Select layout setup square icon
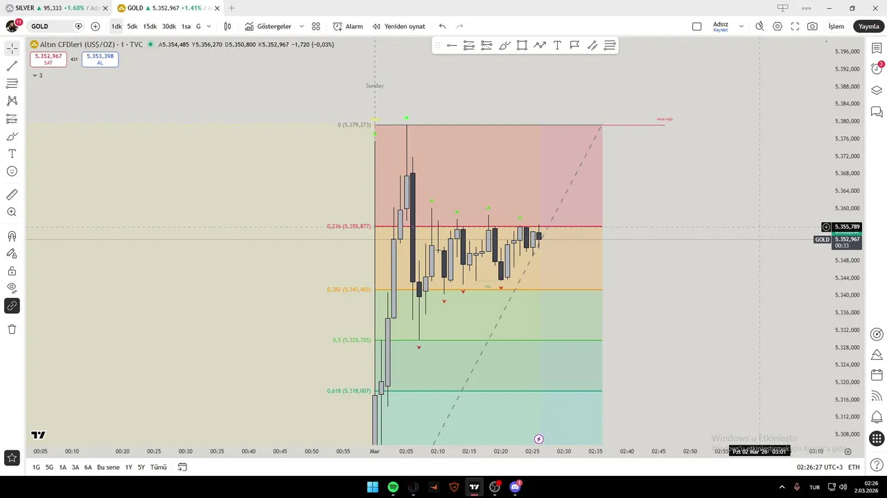Viewport: 887px width, 498px height. (x=696, y=26)
